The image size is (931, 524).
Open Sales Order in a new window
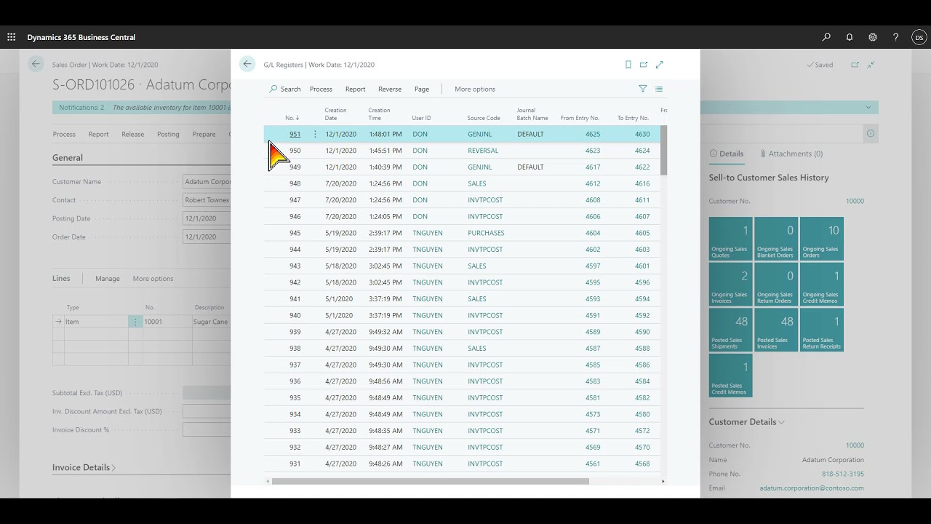point(855,65)
